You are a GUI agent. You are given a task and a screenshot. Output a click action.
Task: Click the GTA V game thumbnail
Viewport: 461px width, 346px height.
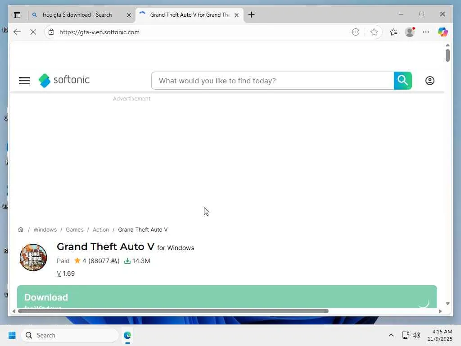[33, 257]
